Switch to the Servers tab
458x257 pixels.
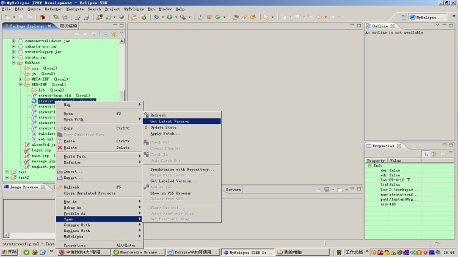[233, 189]
